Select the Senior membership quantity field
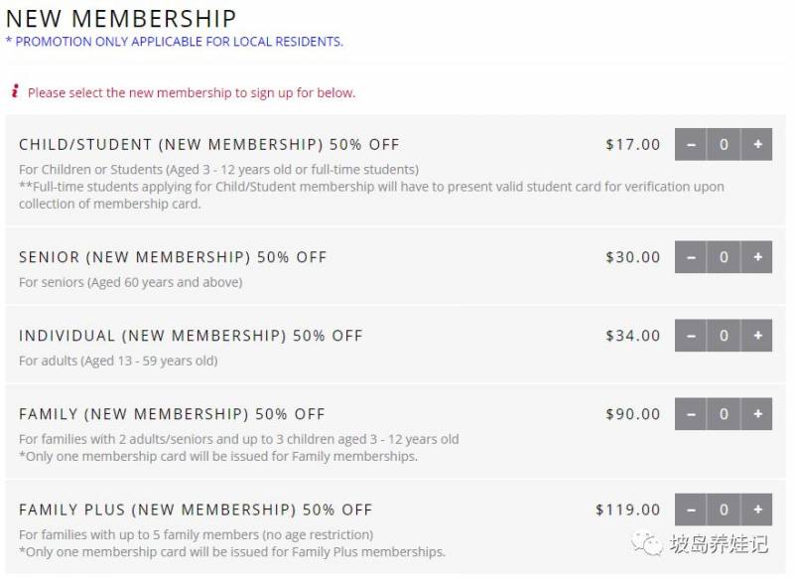This screenshot has width=794, height=579. pos(724,256)
